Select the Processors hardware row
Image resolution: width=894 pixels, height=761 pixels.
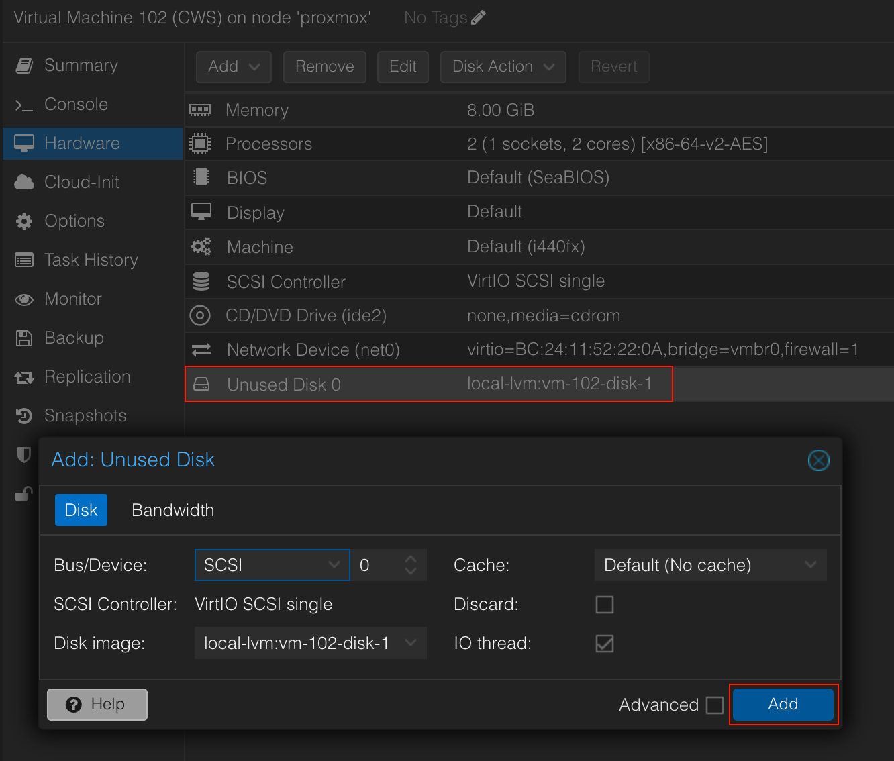540,144
